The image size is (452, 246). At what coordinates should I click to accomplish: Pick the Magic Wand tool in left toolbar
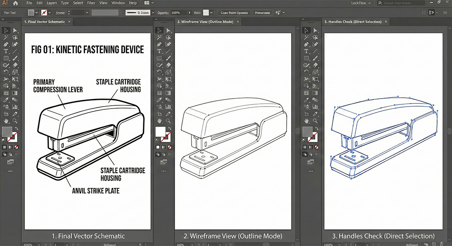(6, 37)
